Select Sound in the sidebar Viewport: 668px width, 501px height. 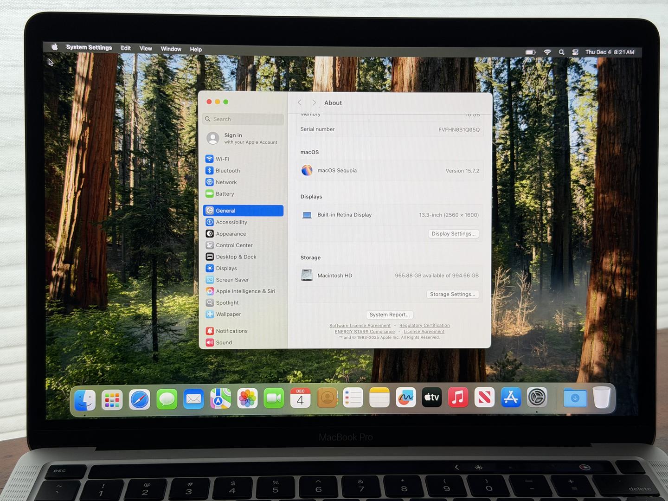243,342
